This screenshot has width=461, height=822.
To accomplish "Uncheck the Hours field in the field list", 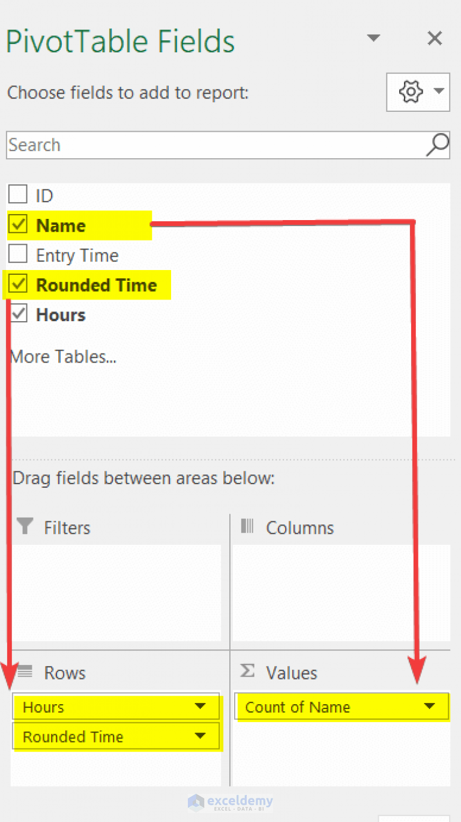I will (x=17, y=314).
